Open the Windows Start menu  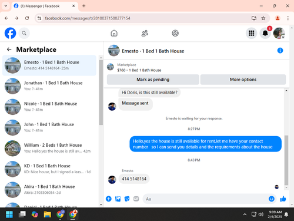(x=9, y=215)
